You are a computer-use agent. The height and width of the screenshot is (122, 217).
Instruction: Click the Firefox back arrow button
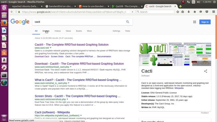pos(12,12)
